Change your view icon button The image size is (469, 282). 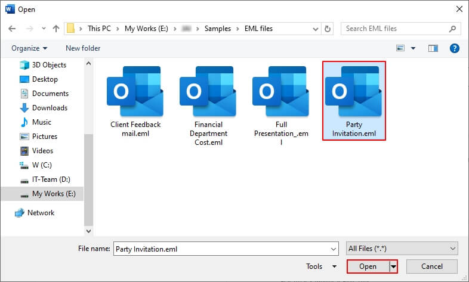(400, 48)
